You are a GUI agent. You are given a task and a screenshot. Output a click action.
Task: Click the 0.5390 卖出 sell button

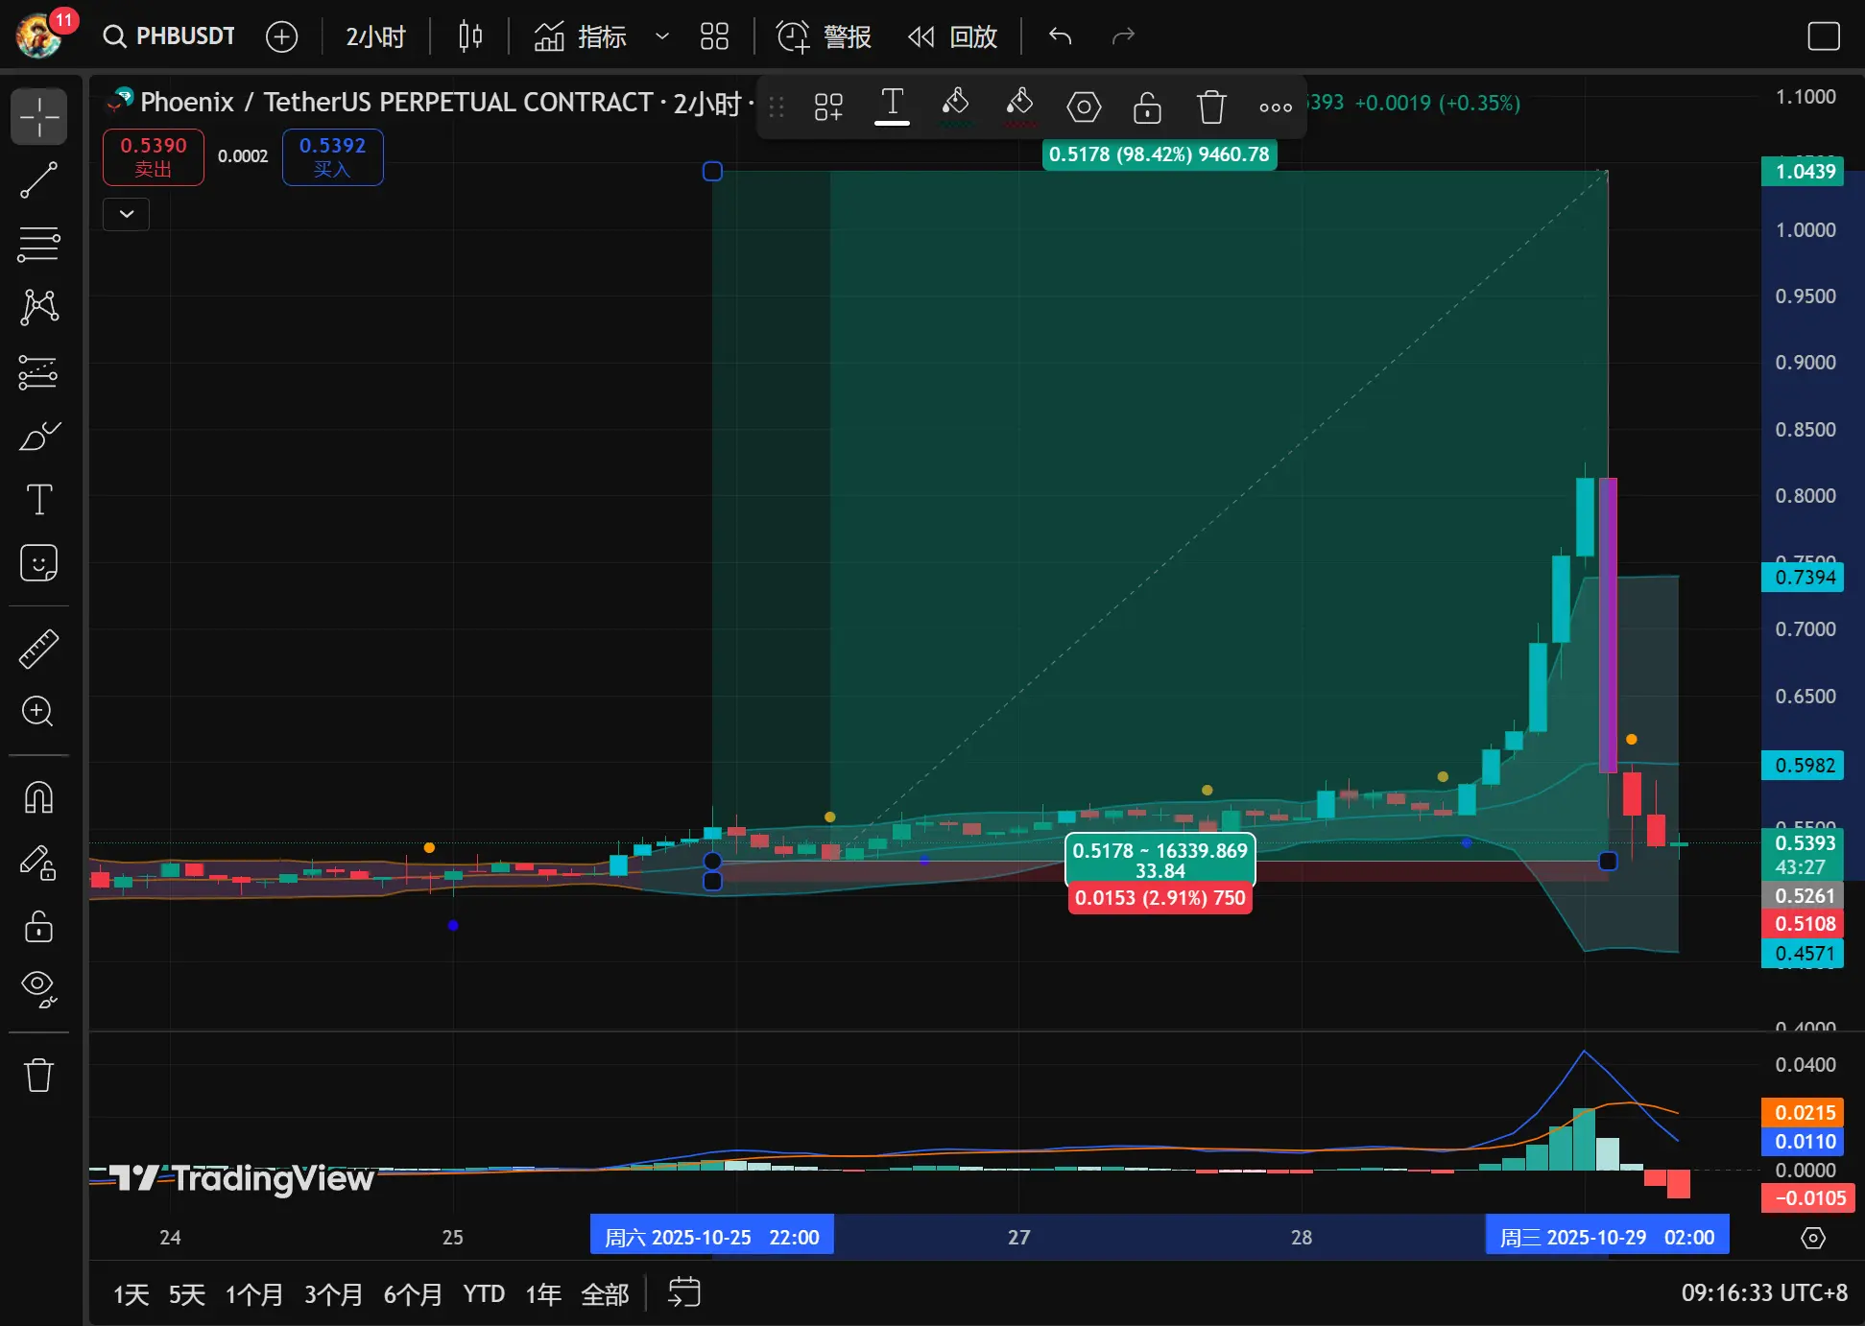pos(154,156)
